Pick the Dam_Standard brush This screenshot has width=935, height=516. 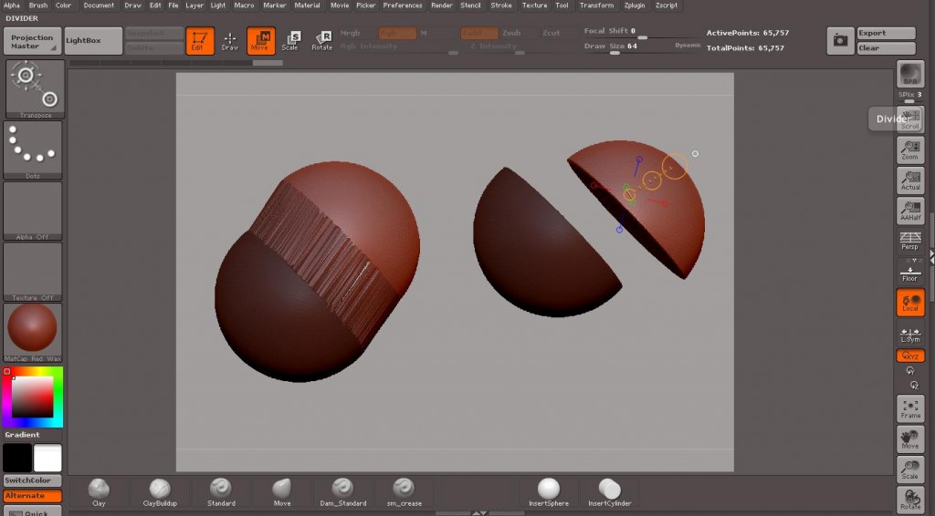[343, 491]
